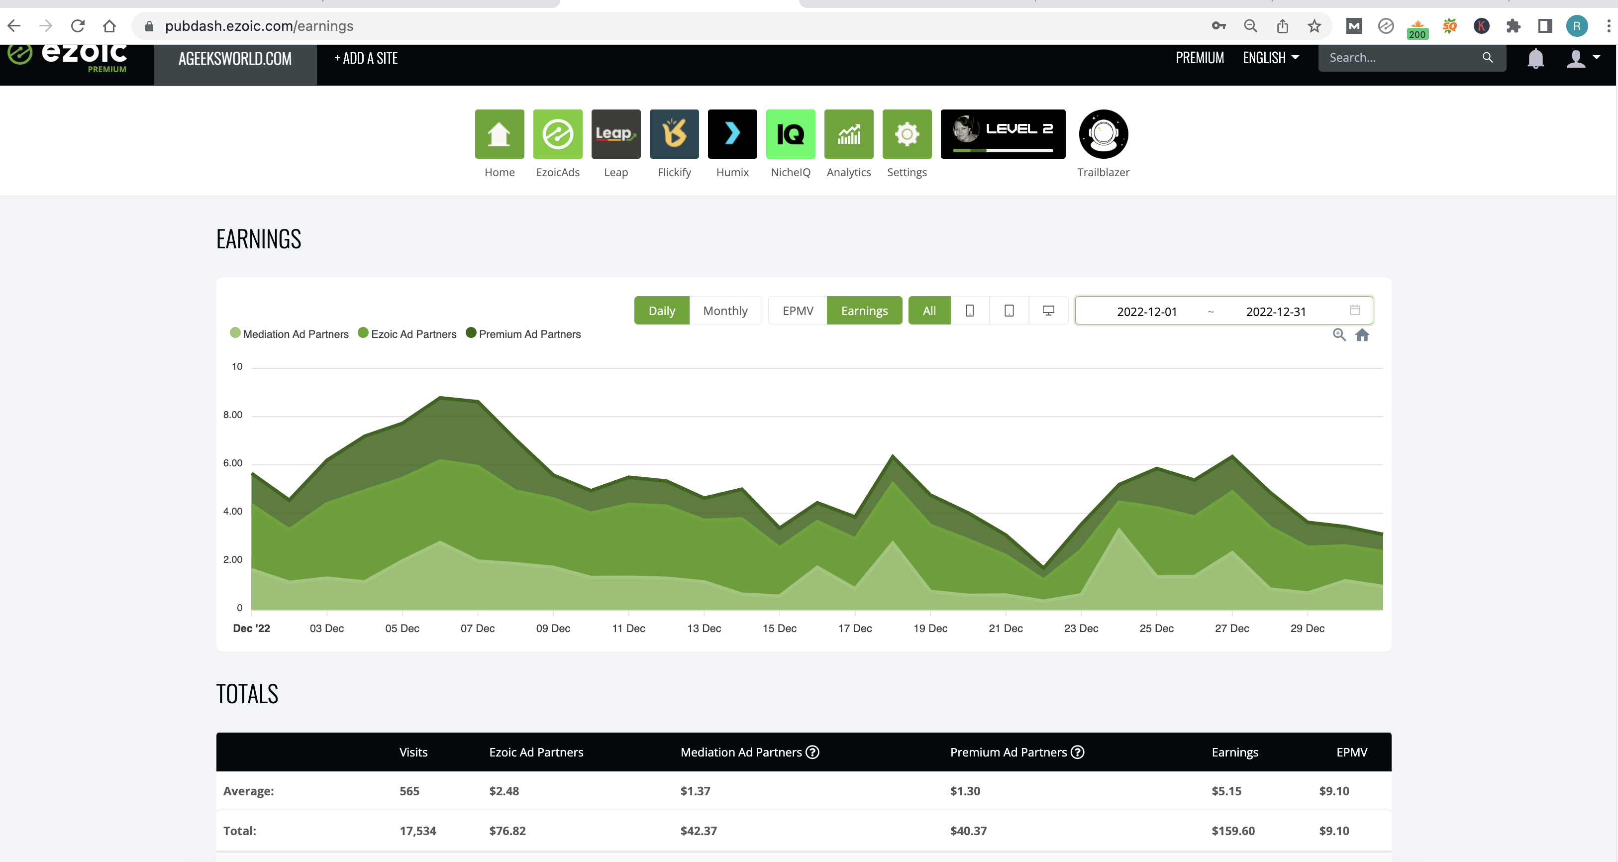Image resolution: width=1618 pixels, height=862 pixels.
Task: Click the search magnifier icon
Action: (1487, 58)
